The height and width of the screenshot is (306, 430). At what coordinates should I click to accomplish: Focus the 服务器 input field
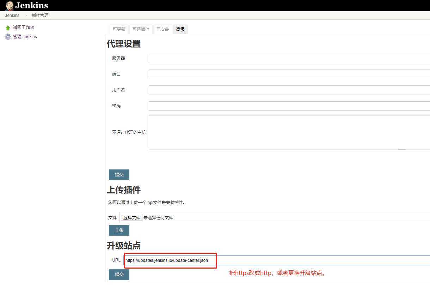(x=289, y=58)
